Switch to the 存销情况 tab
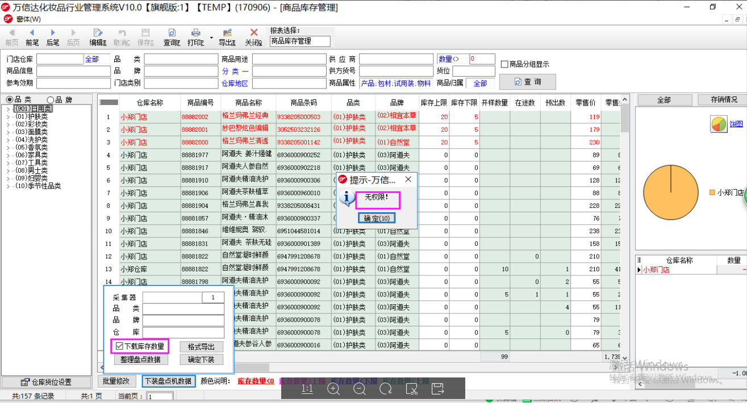Screen dimensions: 747x403 tap(724, 99)
